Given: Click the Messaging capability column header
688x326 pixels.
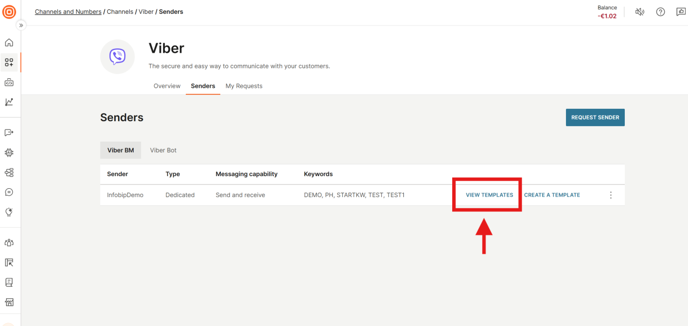Looking at the screenshot, I should [246, 174].
